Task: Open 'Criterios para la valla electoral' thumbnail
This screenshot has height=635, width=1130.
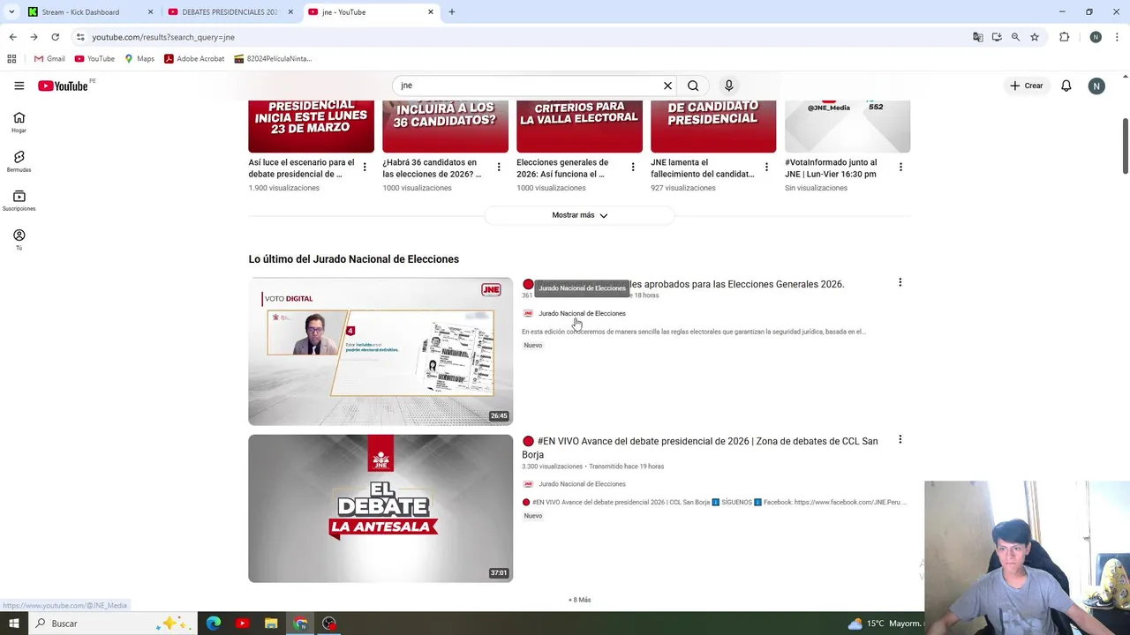Action: (579, 126)
